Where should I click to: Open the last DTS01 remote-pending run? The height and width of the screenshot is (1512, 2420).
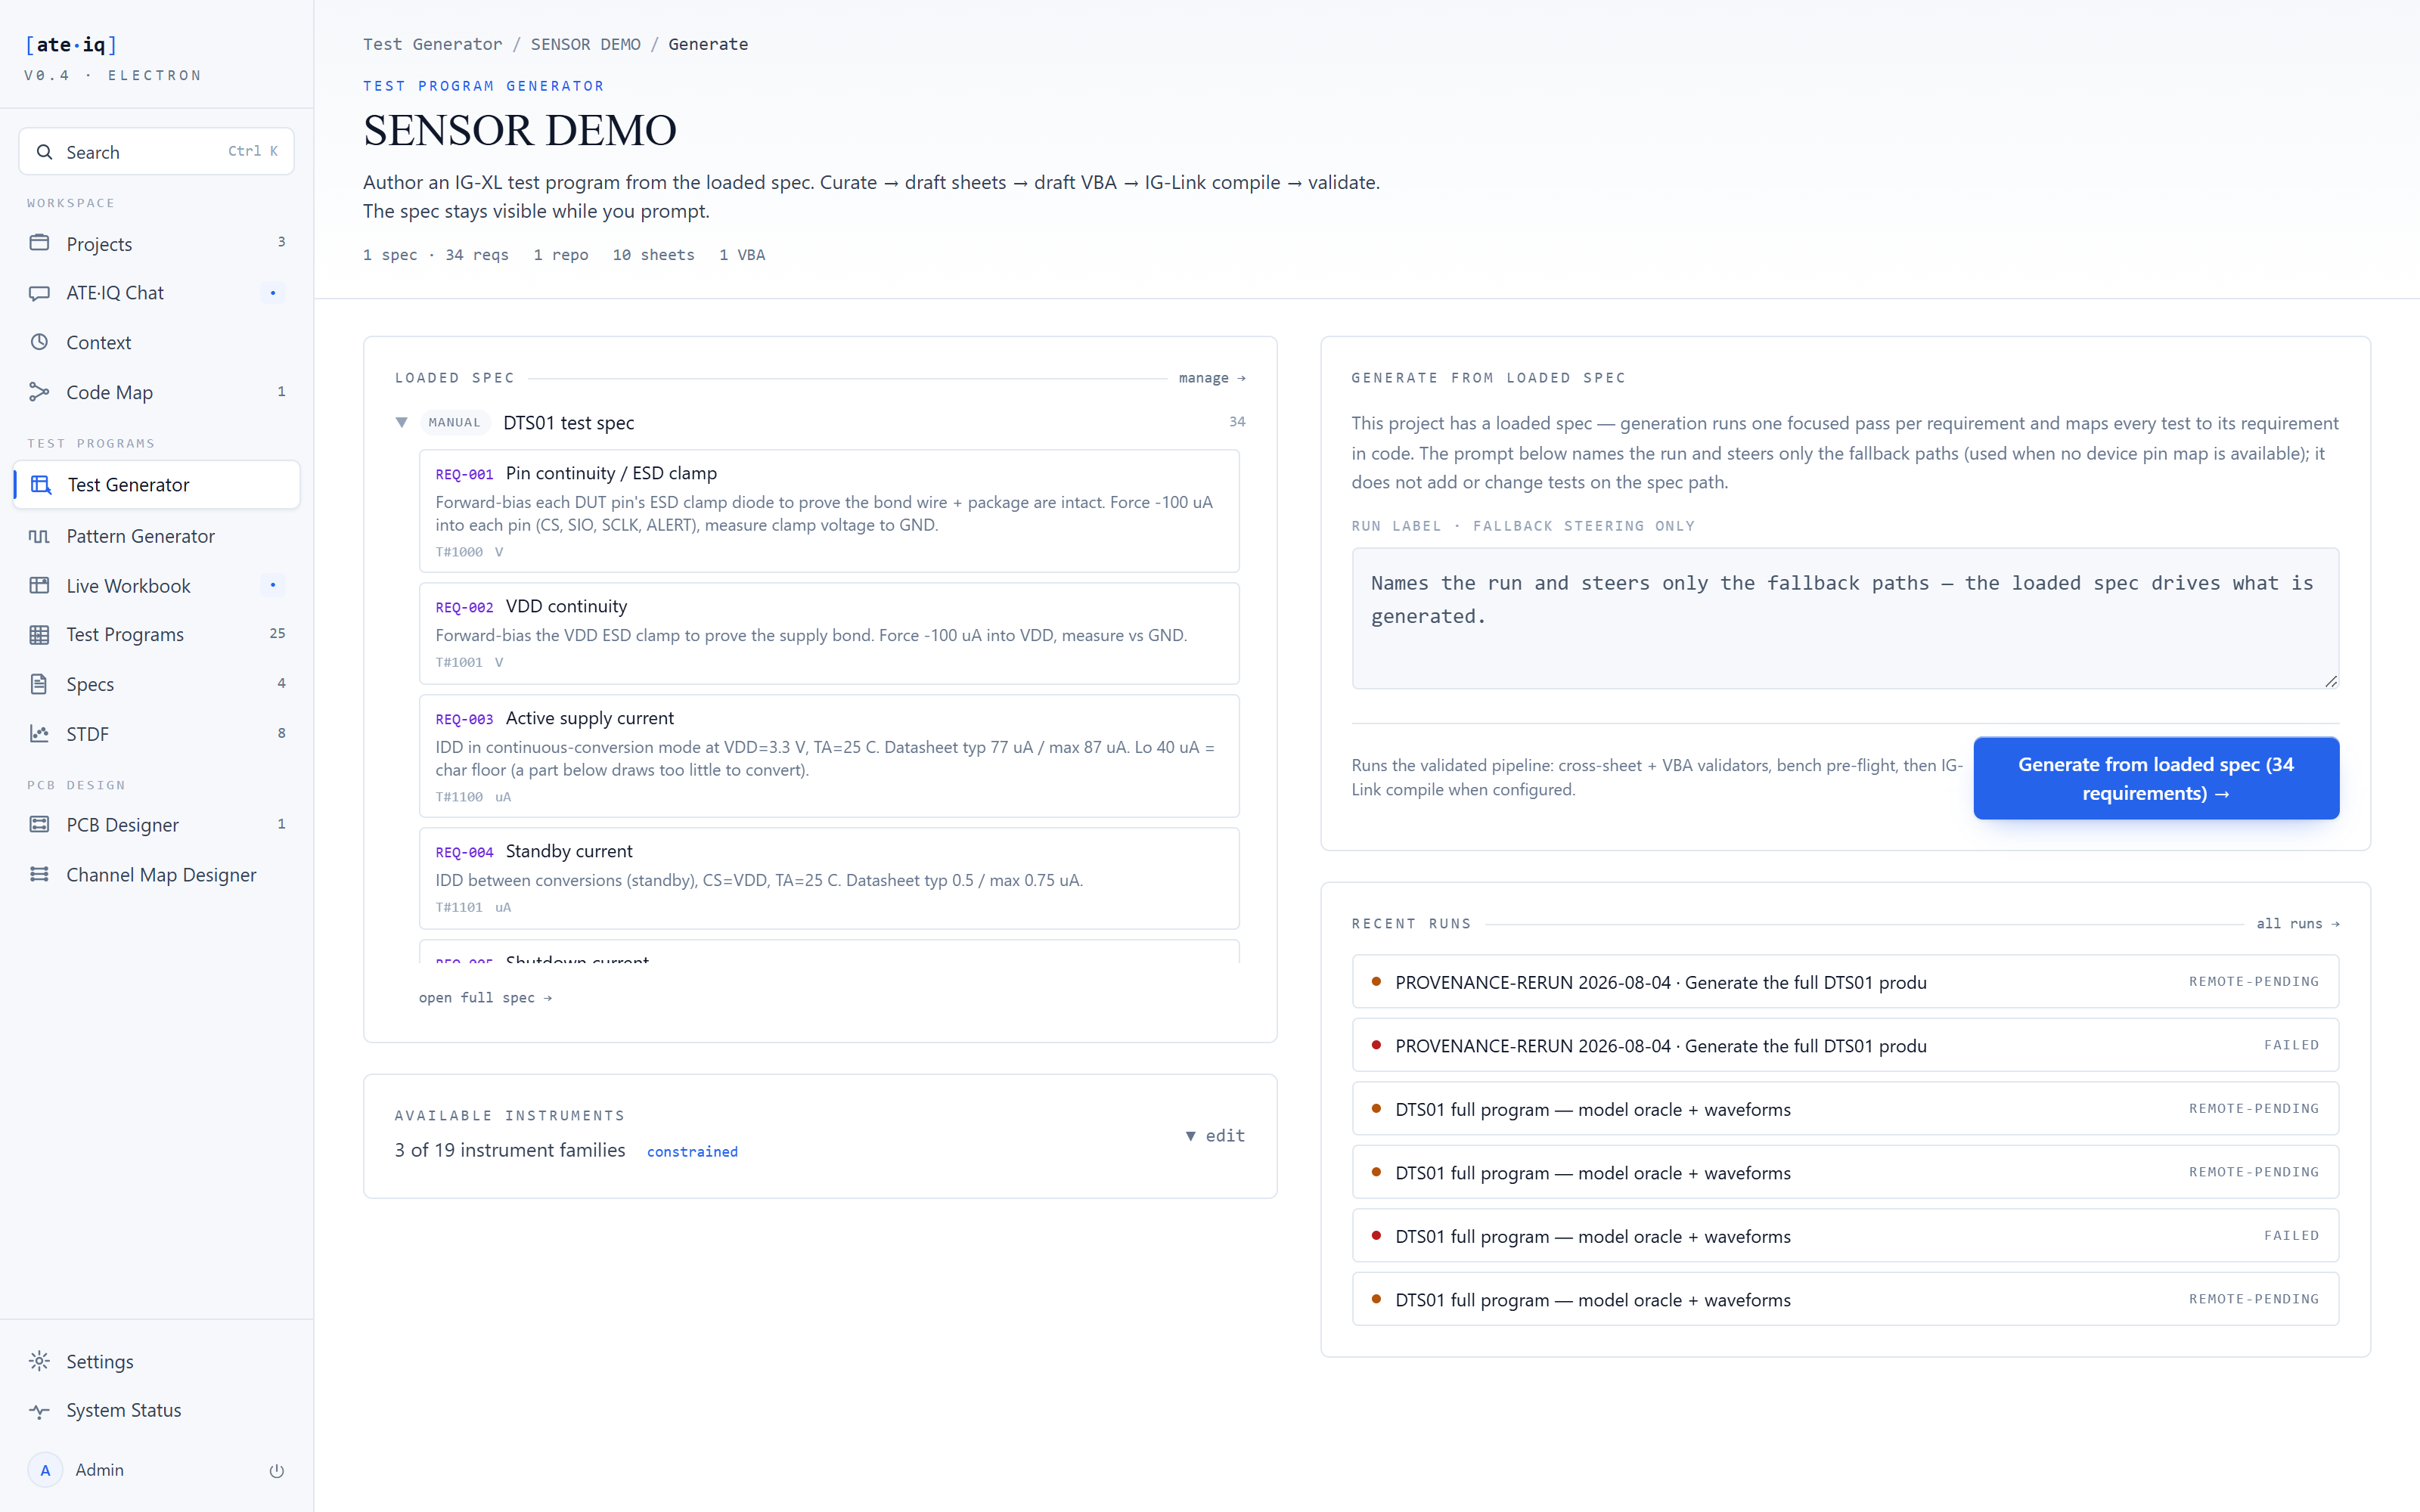click(x=1845, y=1299)
